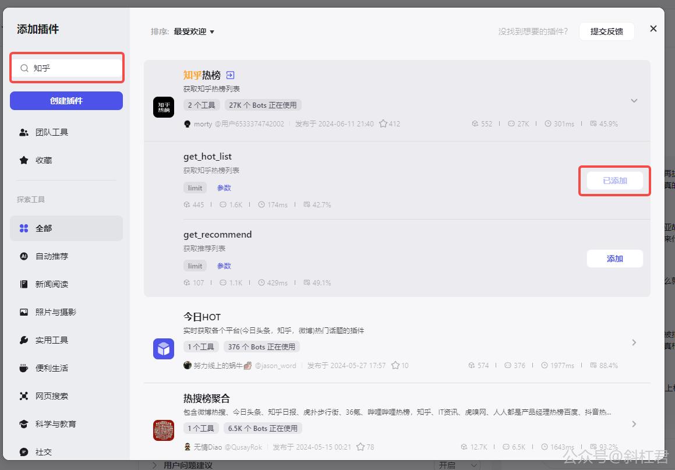Favorite 知乎热榜 using the 412 star icon
Screen dimensions: 675x470
pos(383,123)
